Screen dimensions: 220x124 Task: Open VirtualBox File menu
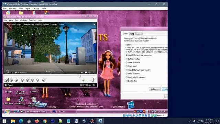5,9
